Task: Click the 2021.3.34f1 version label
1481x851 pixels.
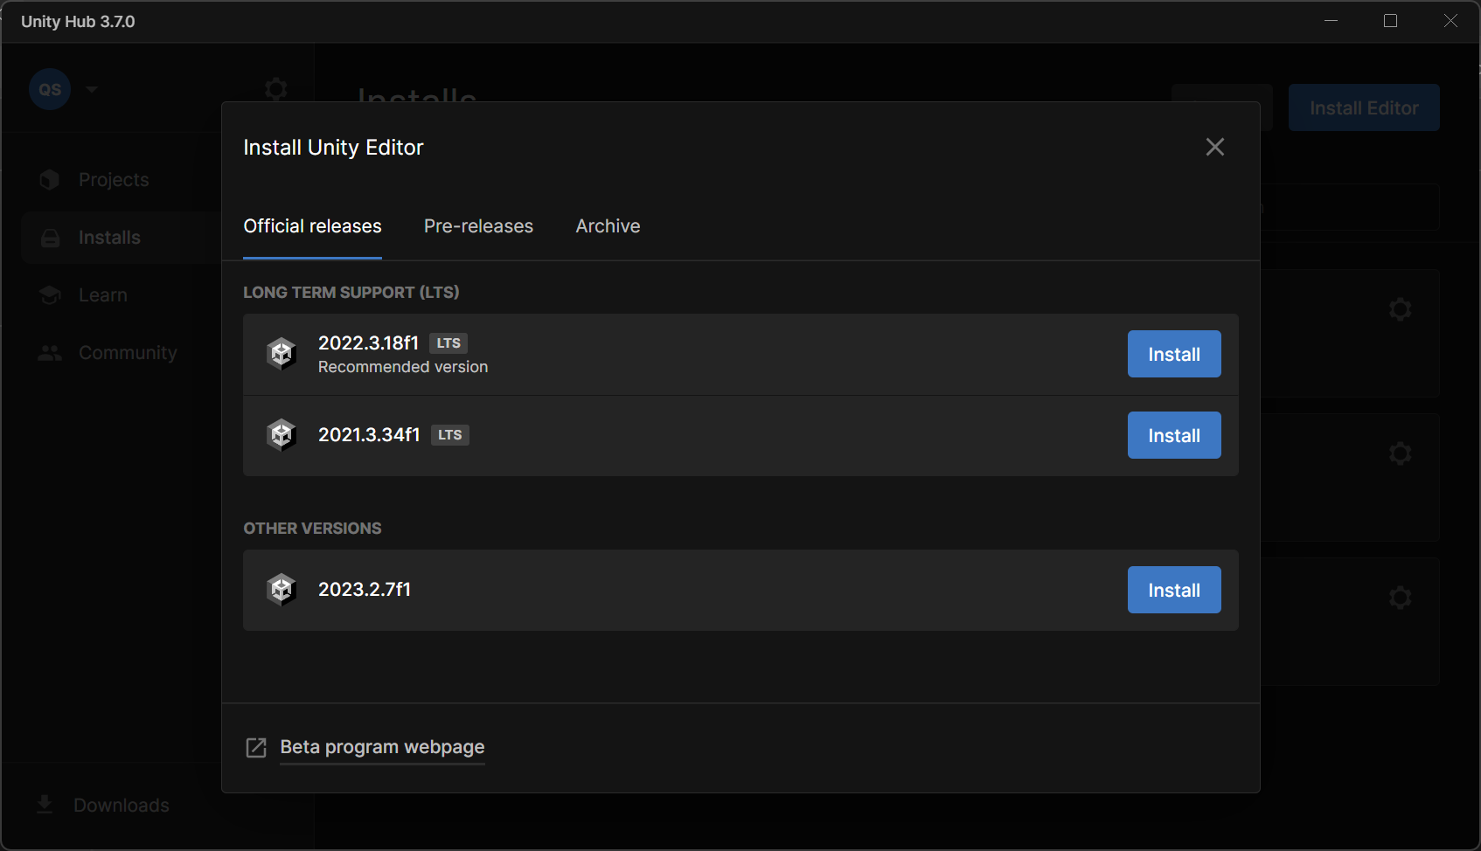Action: point(369,434)
